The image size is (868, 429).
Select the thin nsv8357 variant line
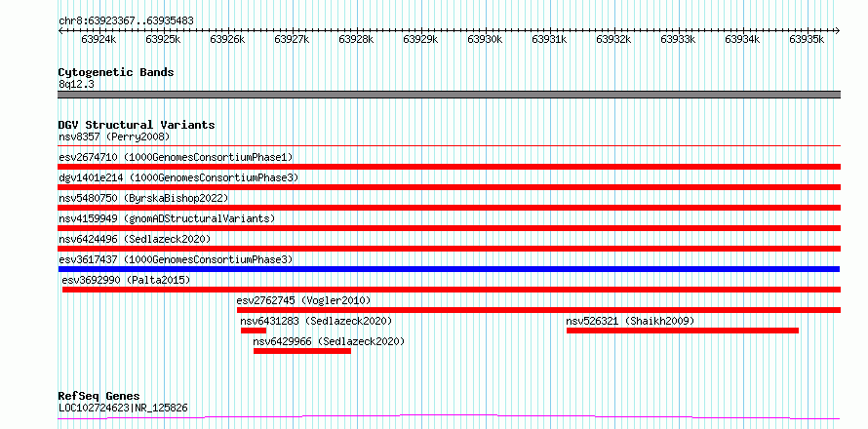[449, 146]
